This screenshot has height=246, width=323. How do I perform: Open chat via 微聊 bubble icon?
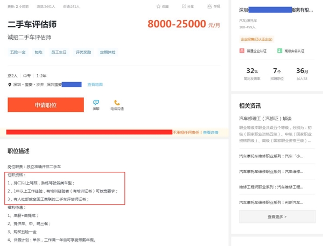click(x=96, y=102)
